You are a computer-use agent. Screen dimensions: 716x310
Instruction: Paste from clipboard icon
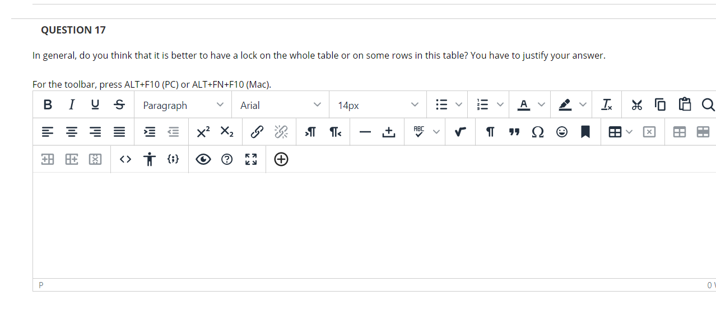[684, 105]
